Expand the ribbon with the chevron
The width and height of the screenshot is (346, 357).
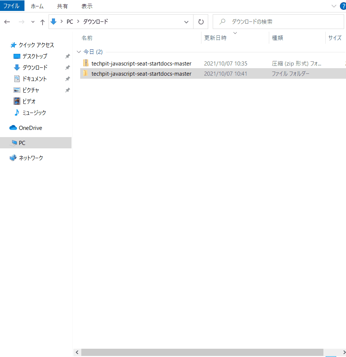[x=334, y=6]
